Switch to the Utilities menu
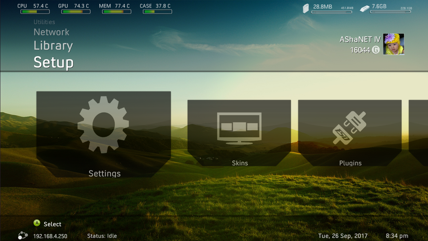This screenshot has height=241, width=428. pos(44,22)
